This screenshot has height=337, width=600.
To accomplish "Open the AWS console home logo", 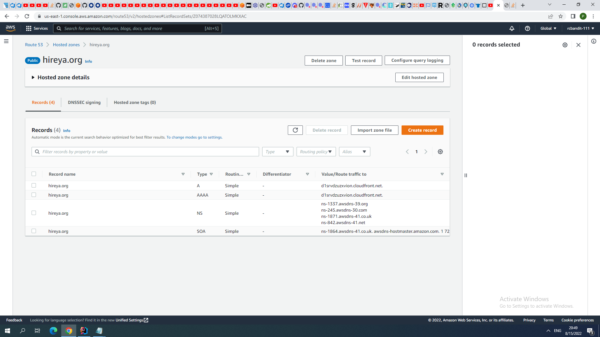I will coord(10,28).
